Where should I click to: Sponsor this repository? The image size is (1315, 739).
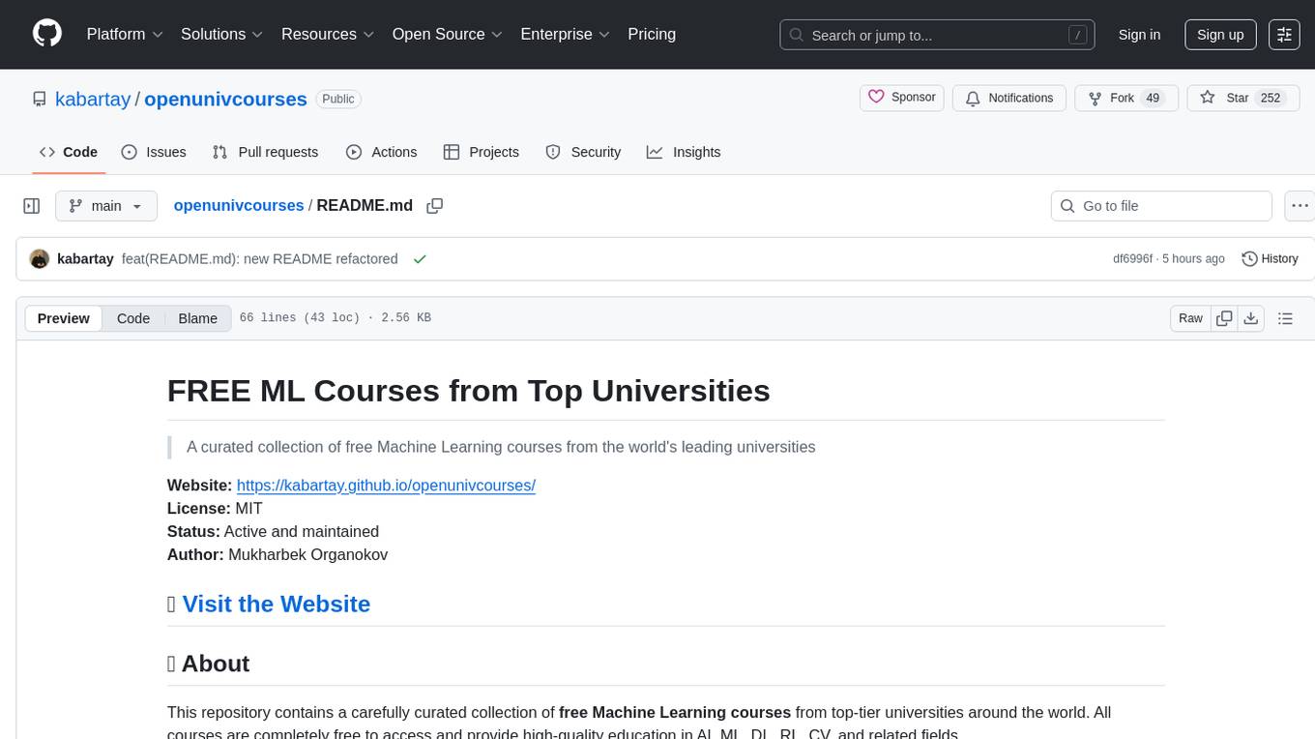pos(901,98)
